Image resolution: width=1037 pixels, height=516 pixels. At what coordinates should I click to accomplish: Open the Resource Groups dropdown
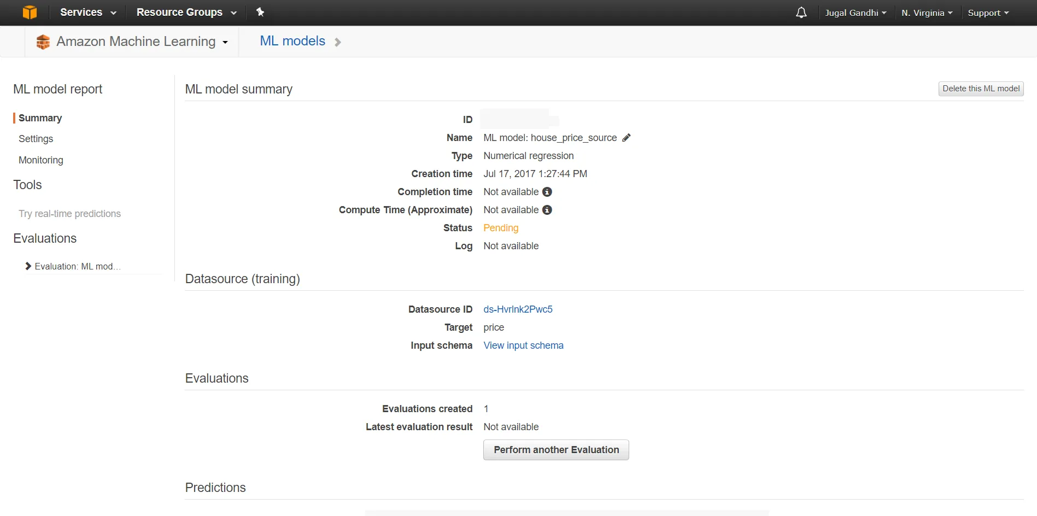[x=186, y=12]
